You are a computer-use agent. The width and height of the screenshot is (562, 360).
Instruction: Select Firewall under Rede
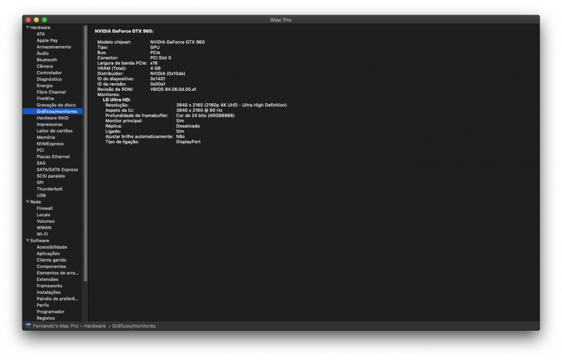(x=44, y=208)
